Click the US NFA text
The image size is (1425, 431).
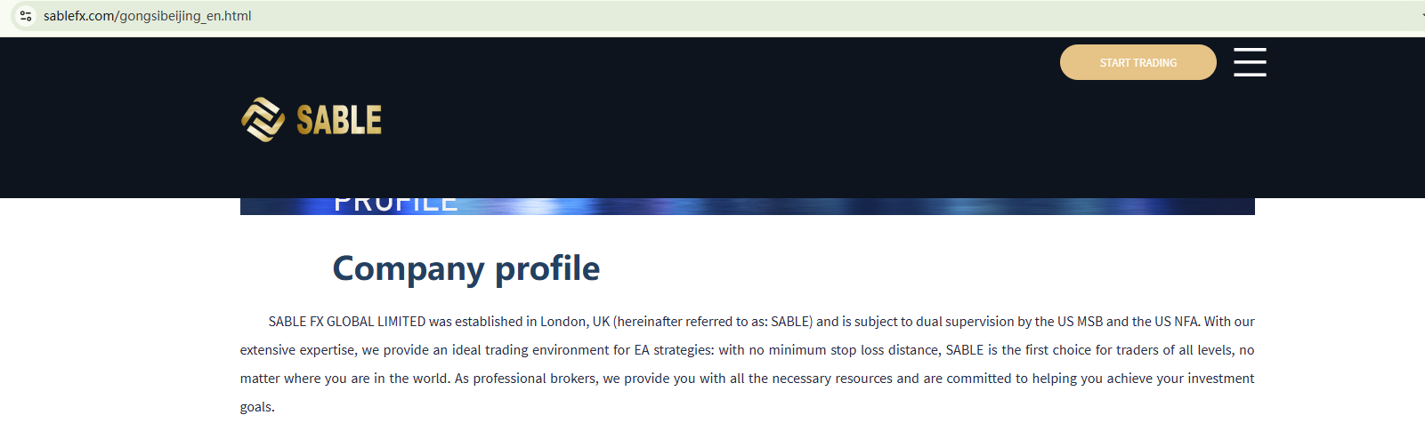[1177, 322]
